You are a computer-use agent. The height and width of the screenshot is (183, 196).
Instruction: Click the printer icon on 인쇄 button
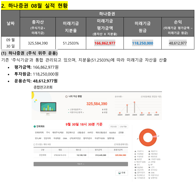[119, 173]
